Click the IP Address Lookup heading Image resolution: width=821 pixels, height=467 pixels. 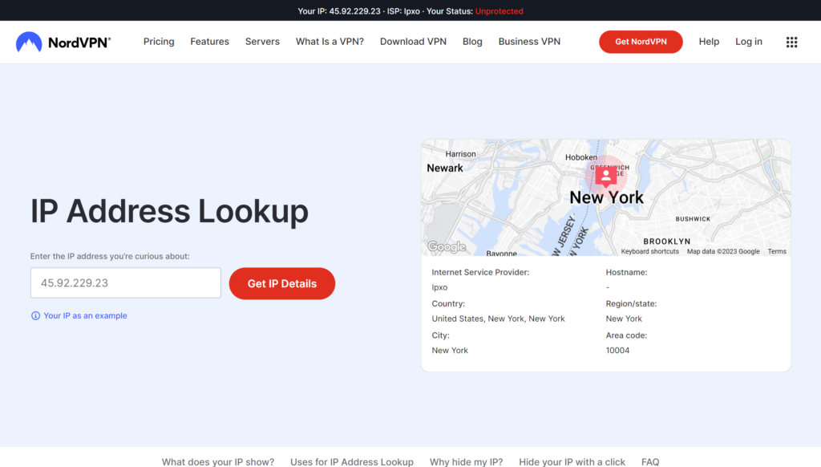coord(170,211)
